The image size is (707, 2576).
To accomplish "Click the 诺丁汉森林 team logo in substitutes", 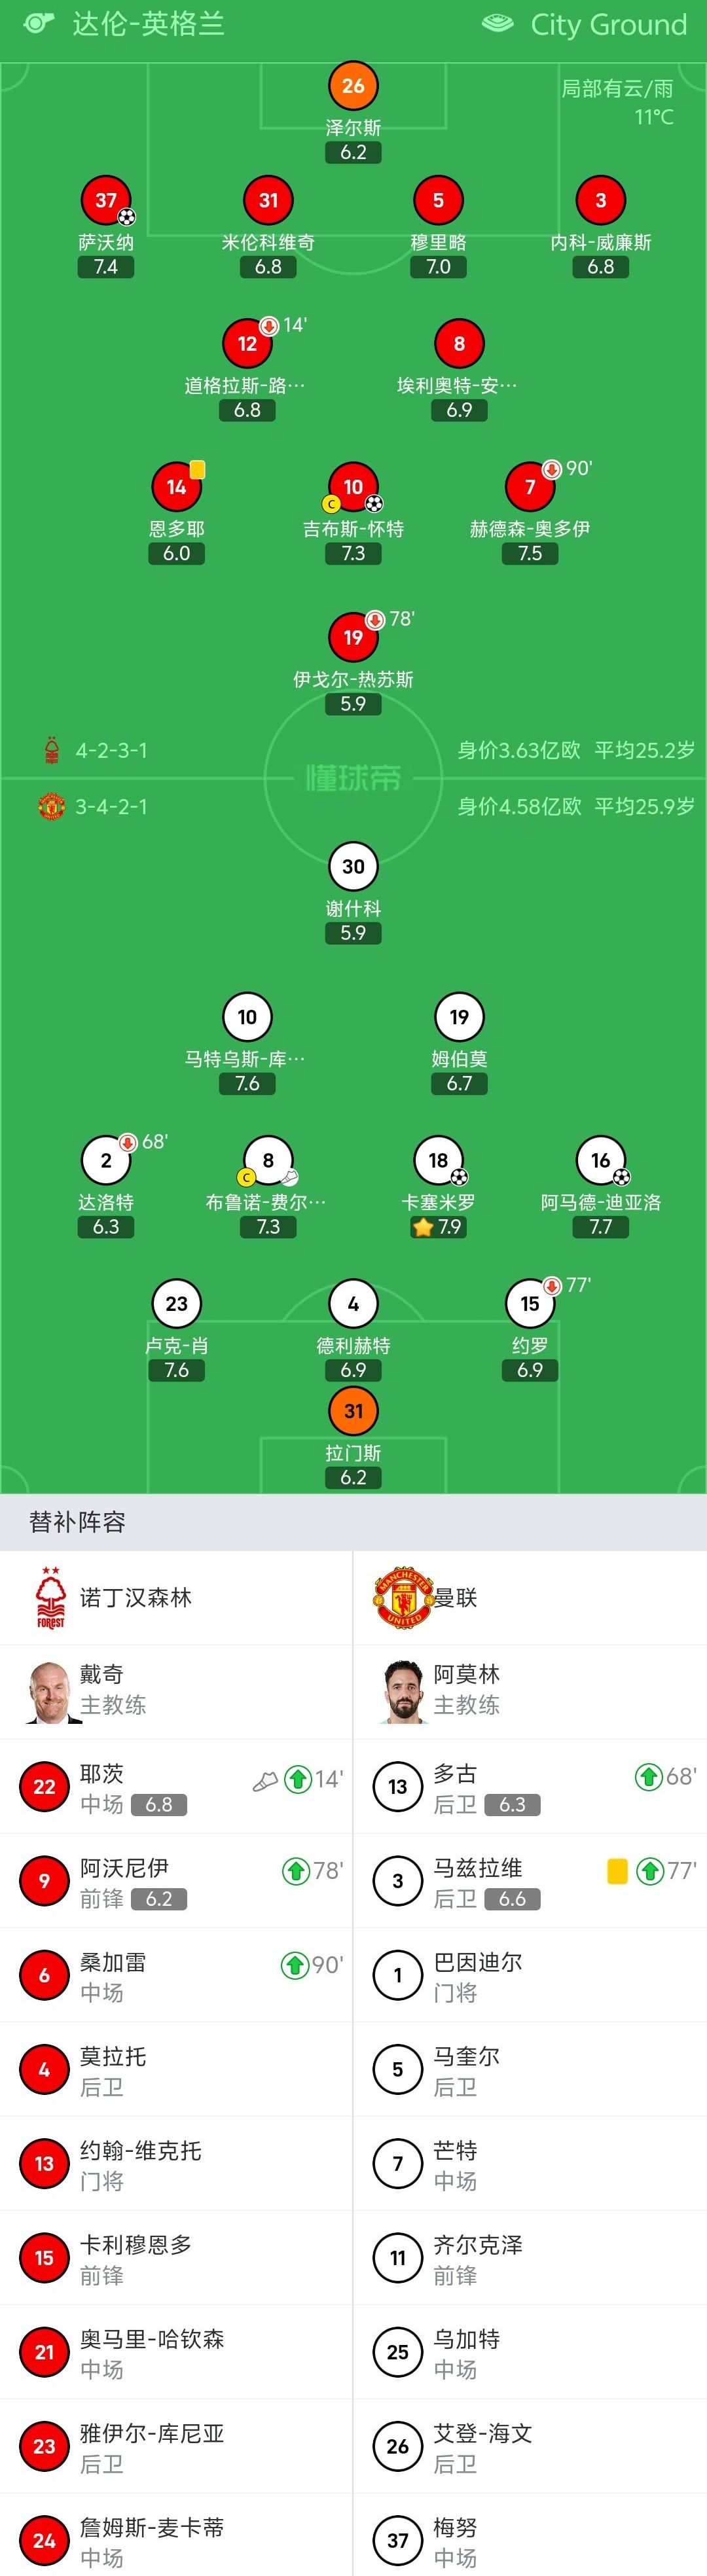I will click(x=51, y=1597).
